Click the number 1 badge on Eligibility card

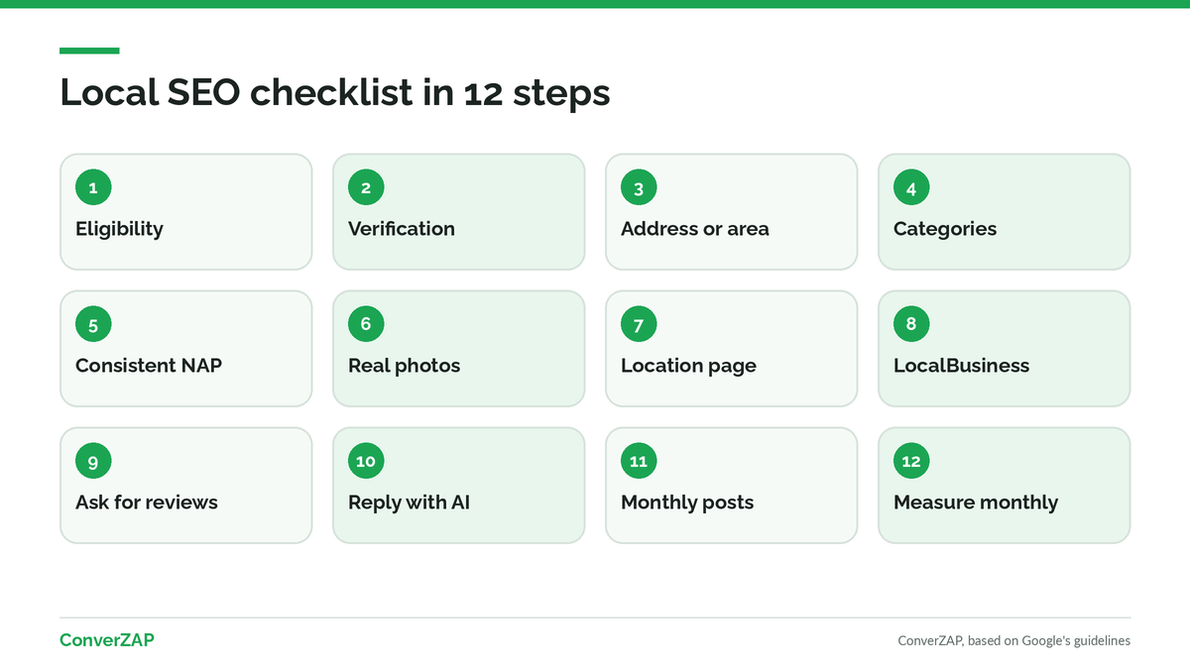[x=93, y=187]
